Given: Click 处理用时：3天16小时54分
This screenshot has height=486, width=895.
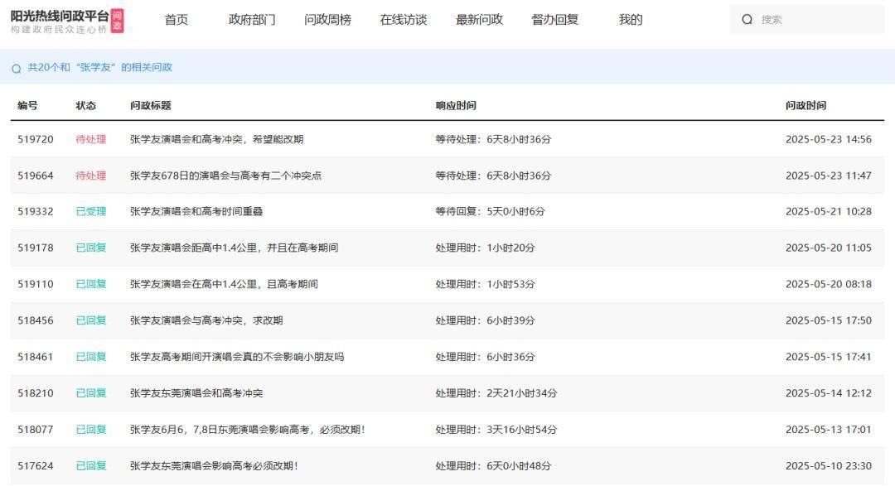Looking at the screenshot, I should (496, 430).
